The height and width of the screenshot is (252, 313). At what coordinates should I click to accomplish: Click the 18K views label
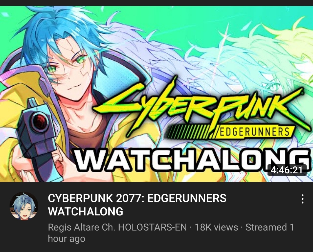point(216,227)
